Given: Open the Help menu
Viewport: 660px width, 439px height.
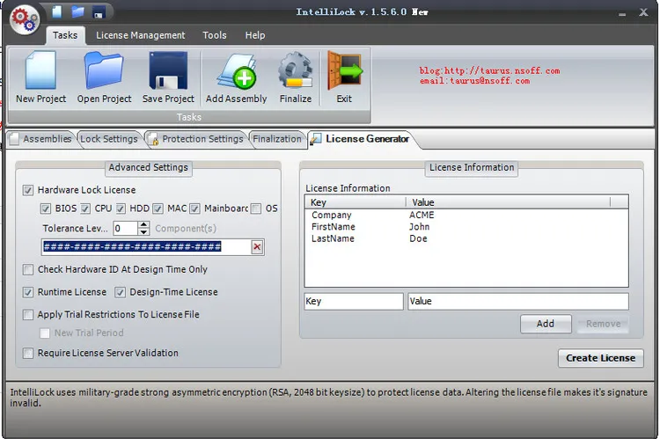Looking at the screenshot, I should click(x=255, y=35).
